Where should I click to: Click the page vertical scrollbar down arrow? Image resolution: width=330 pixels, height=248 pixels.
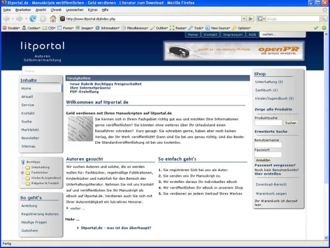[326, 237]
